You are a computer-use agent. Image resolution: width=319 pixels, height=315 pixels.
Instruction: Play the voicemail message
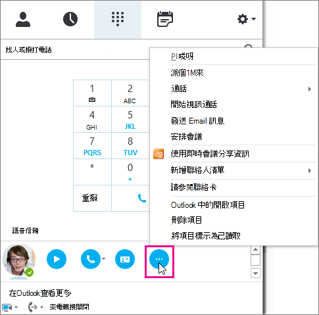pos(57,259)
